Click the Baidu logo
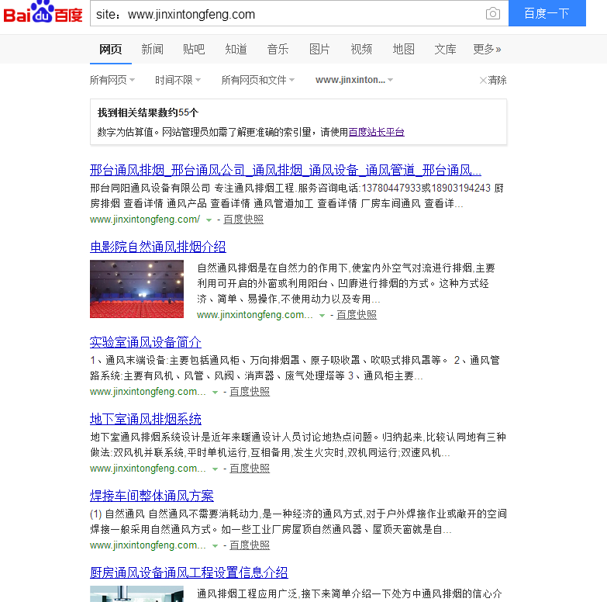The image size is (607, 602). click(x=43, y=14)
